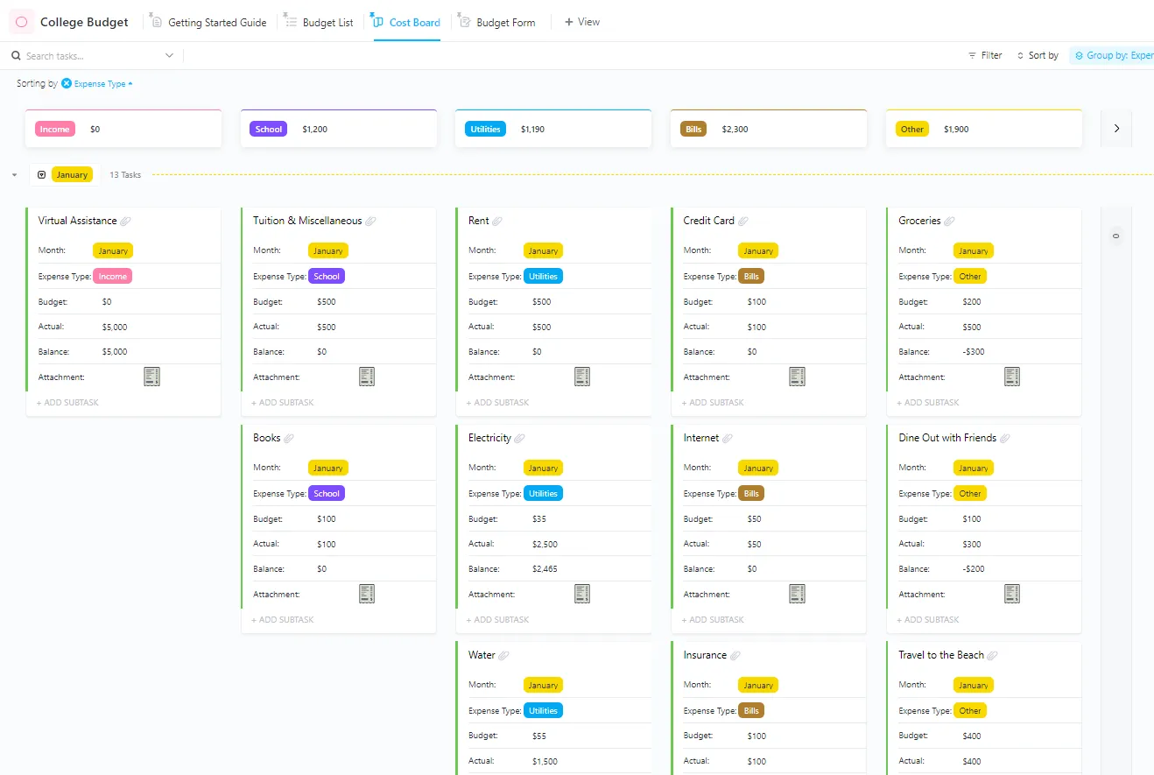
Task: Click the Income column header tag
Action: (x=54, y=129)
